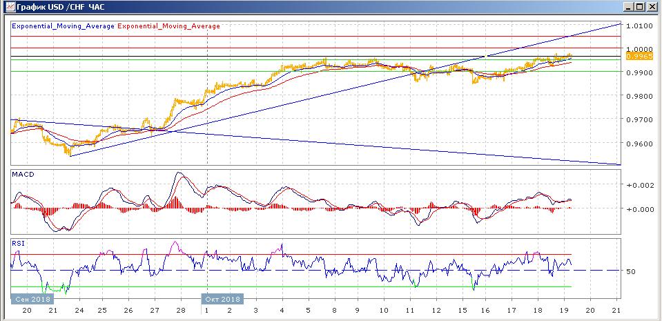Minimize the USD/CHF chart window

coord(629,7)
